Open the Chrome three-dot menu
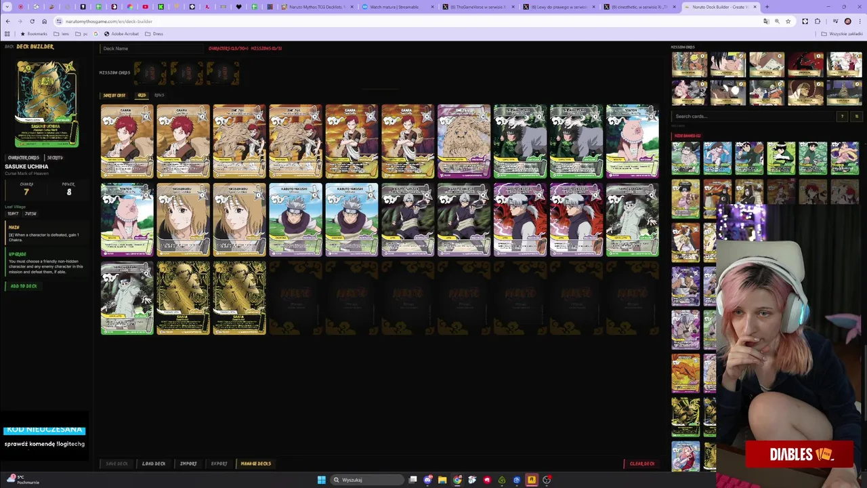Screen dimensions: 867x488 [859, 21]
